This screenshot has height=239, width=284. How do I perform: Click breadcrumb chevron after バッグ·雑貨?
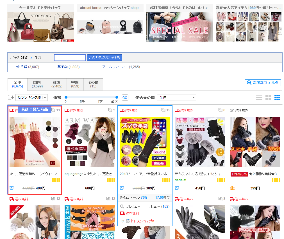pyautogui.click(x=31, y=58)
